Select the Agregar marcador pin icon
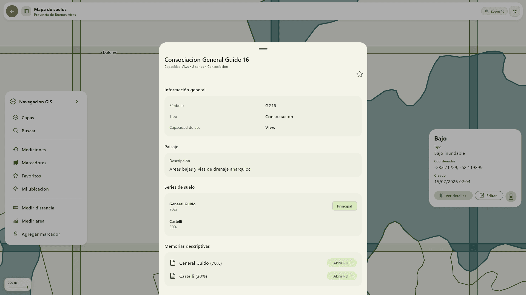526x295 pixels. 16,234
